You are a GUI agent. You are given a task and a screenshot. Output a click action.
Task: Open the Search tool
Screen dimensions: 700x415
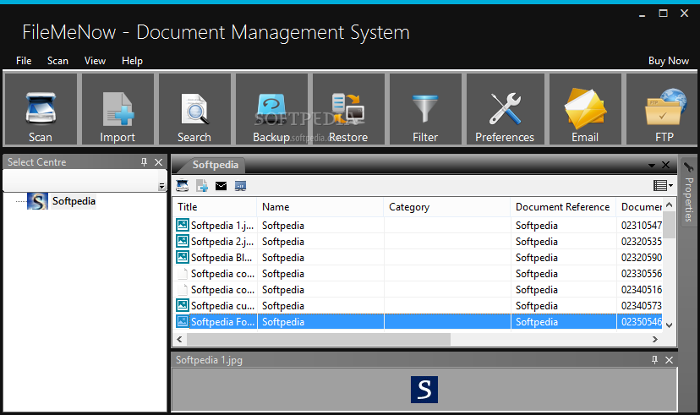(194, 109)
